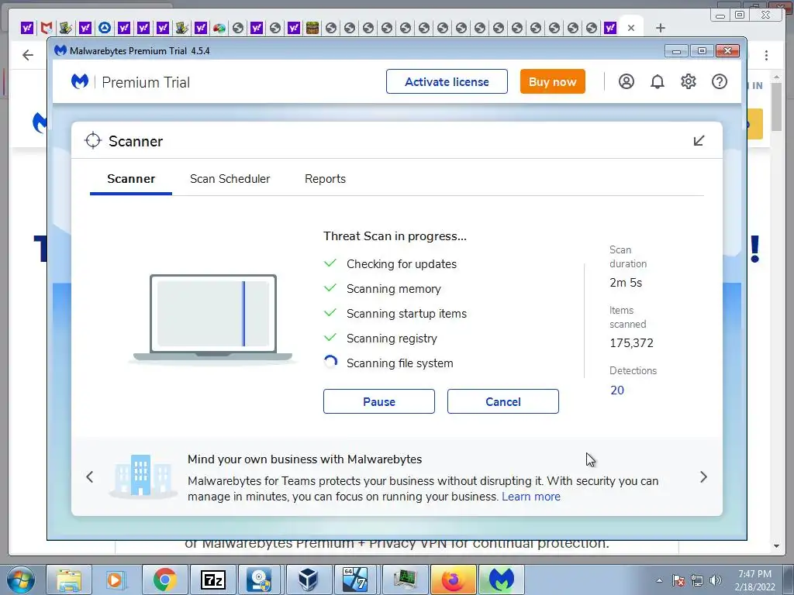Open Google Chrome from the taskbar
This screenshot has width=794, height=595.
[x=164, y=580]
